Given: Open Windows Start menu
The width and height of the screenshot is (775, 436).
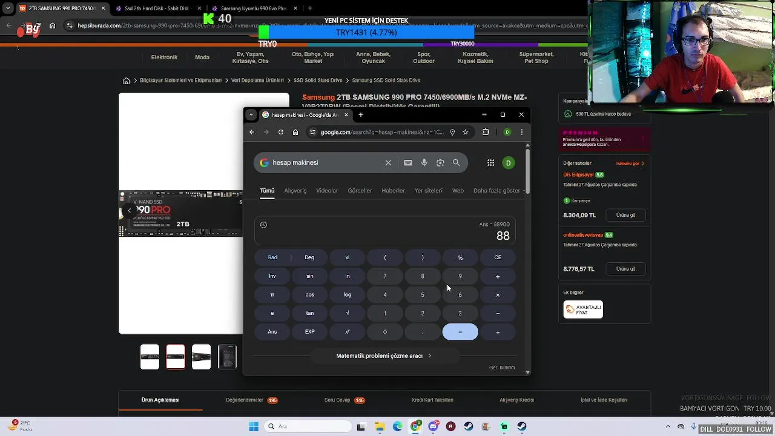Looking at the screenshot, I should click(x=254, y=426).
